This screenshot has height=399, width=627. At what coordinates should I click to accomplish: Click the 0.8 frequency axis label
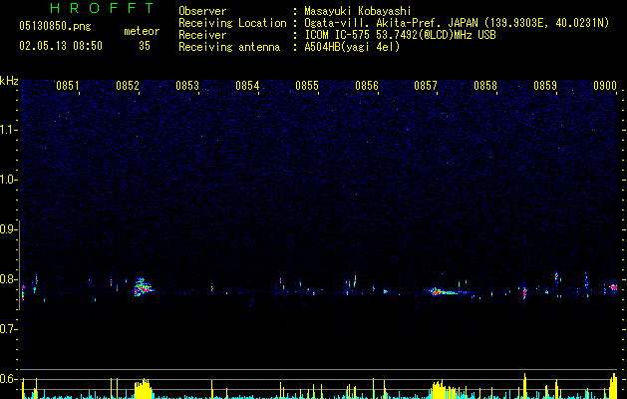[x=7, y=279]
